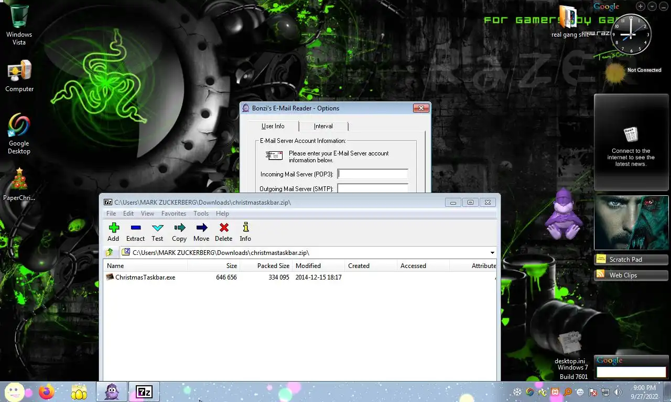Click the purple BonziBuddy character
This screenshot has height=402, width=671.
tap(563, 214)
